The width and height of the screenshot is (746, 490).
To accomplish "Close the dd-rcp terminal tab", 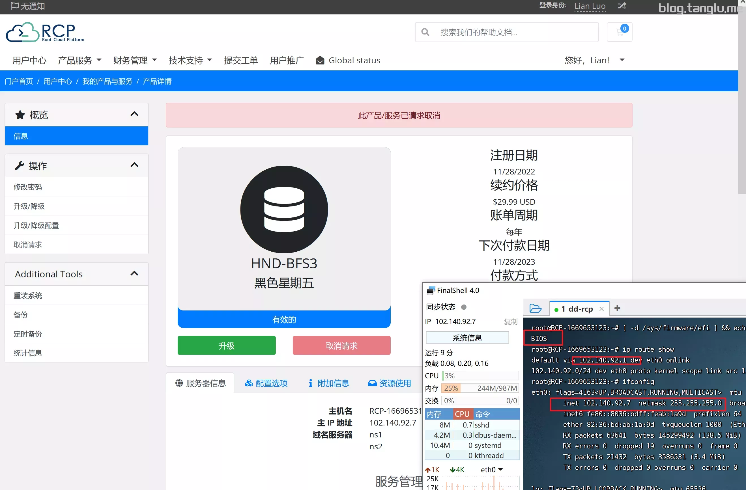I will [601, 309].
